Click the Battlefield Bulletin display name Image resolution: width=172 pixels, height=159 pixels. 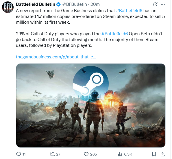tap(36, 4)
